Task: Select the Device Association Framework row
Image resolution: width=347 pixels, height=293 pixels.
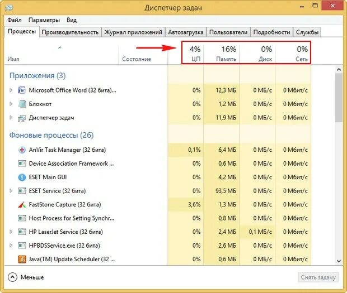Action: (x=158, y=164)
